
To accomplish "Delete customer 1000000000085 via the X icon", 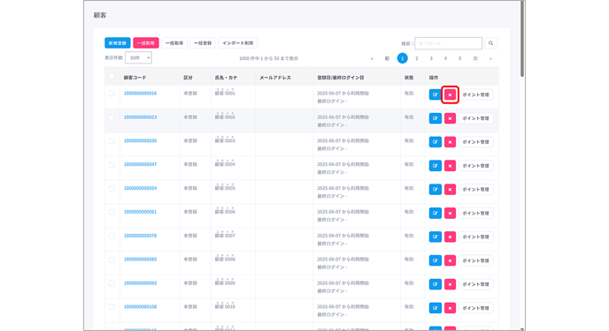I will (x=450, y=260).
